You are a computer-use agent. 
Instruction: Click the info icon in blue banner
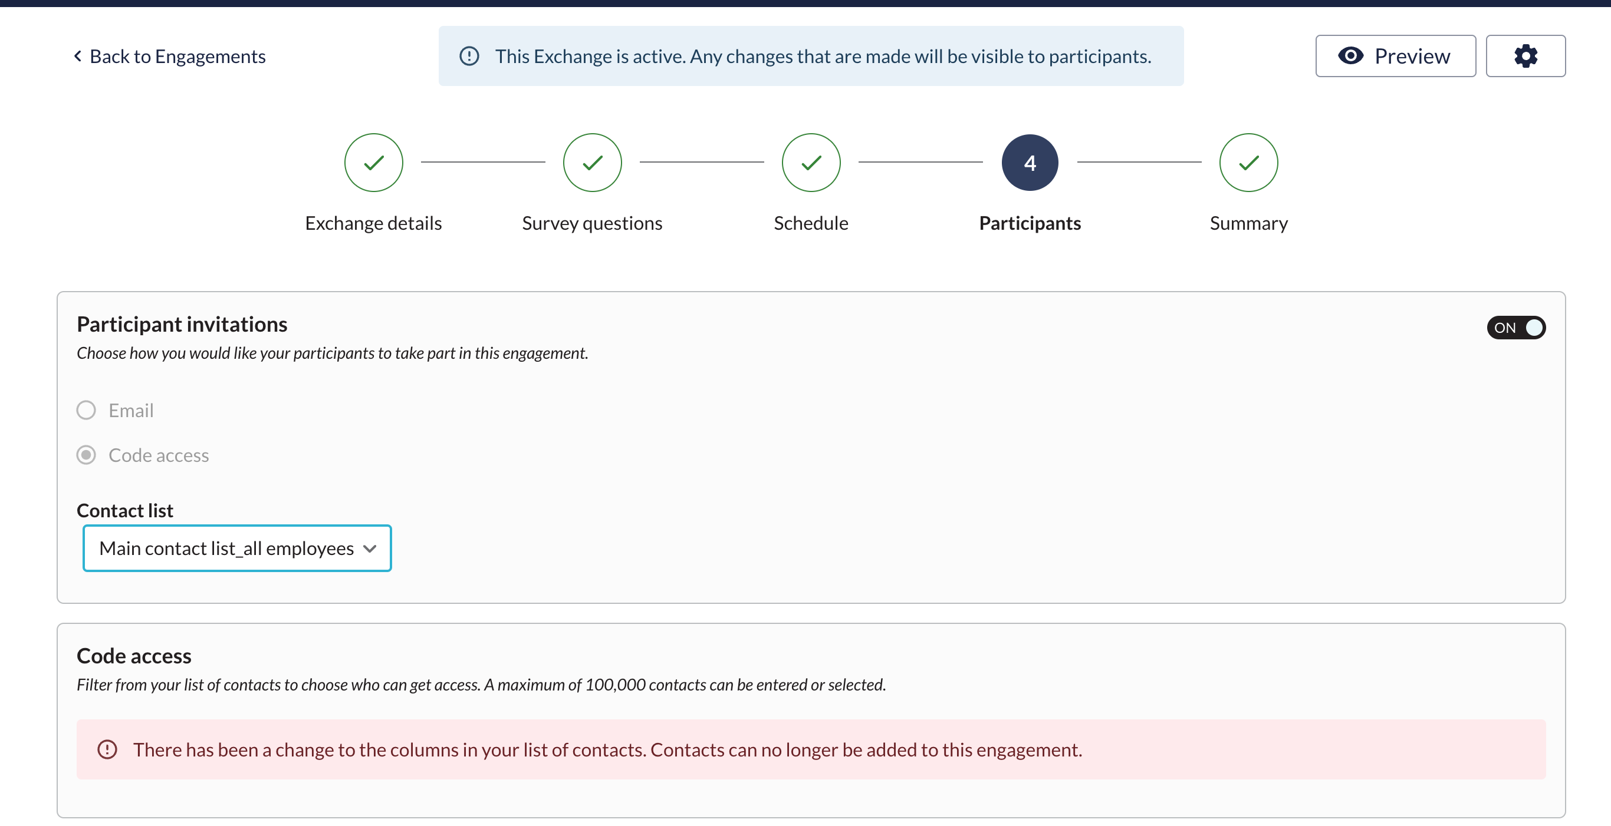tap(469, 56)
